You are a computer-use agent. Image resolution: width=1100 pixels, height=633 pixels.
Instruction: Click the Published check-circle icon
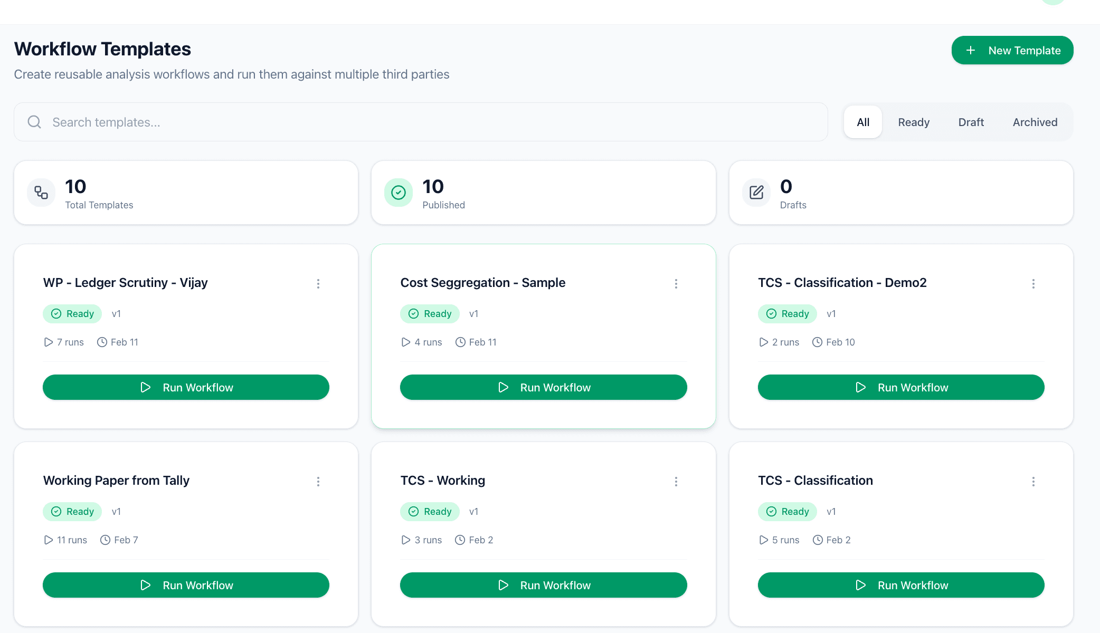(399, 193)
